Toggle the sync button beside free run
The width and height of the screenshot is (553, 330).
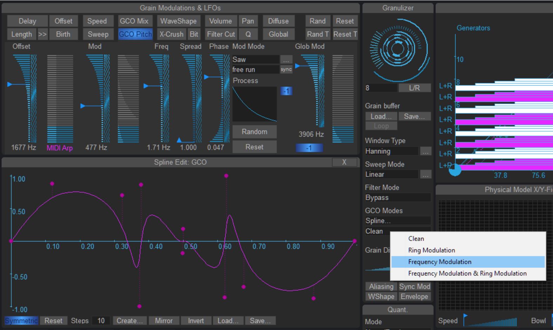[x=286, y=70]
